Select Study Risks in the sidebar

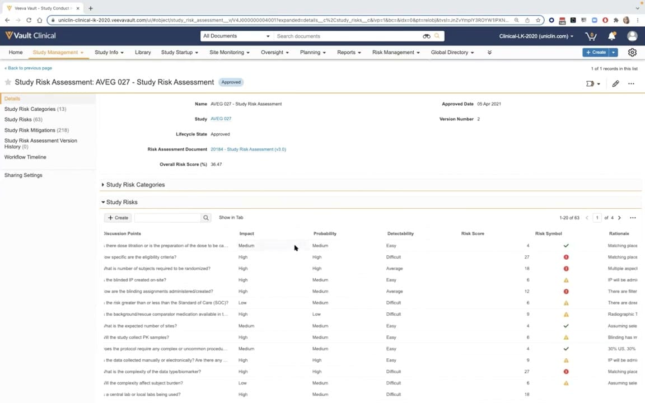tap(23, 120)
